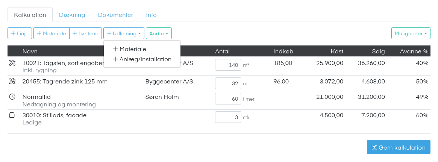The height and width of the screenshot is (162, 438).
Task: Click sales value 7.200,00
Action: coord(373,115)
